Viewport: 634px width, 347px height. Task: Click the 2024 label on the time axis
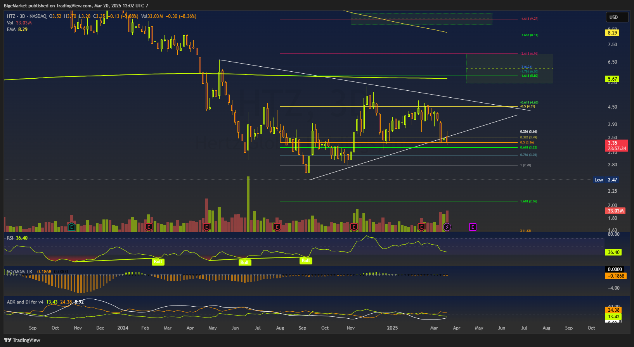[x=123, y=328]
